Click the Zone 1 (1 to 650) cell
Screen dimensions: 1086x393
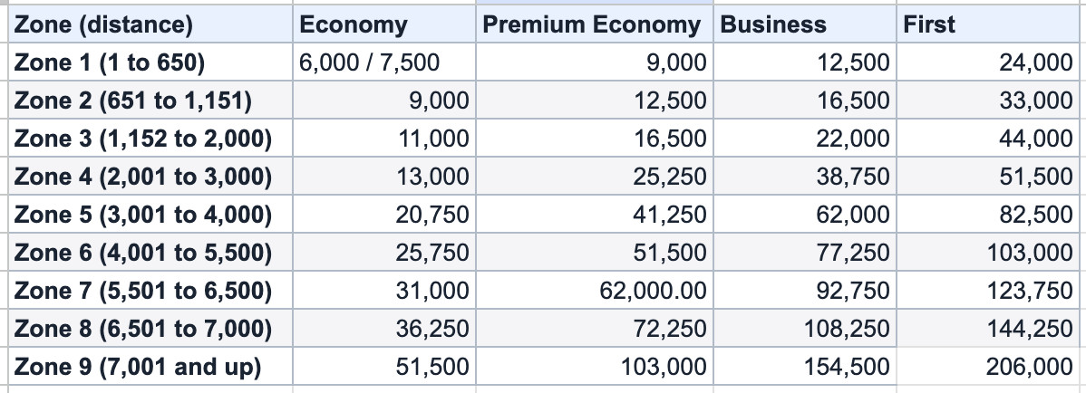tap(150, 62)
